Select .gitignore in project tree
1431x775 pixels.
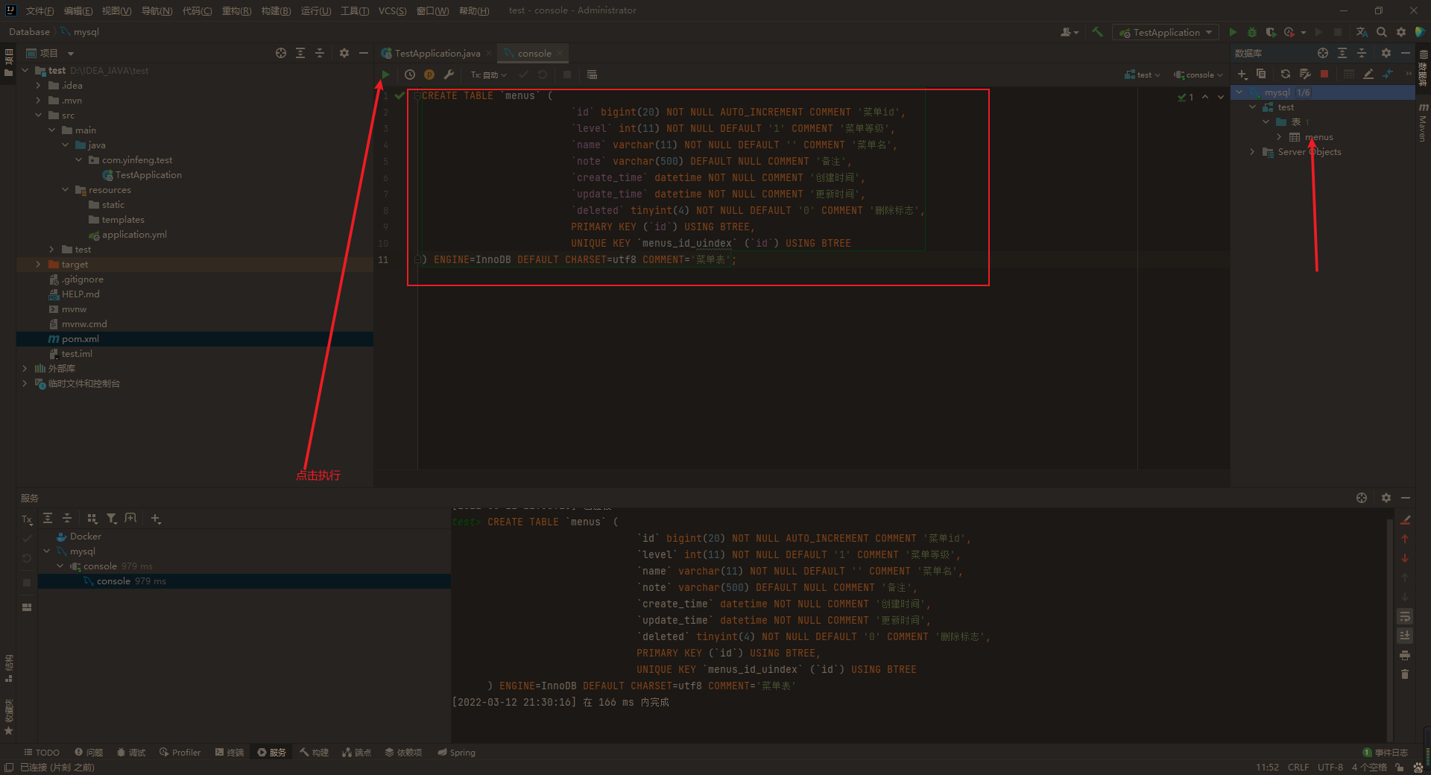click(82, 279)
